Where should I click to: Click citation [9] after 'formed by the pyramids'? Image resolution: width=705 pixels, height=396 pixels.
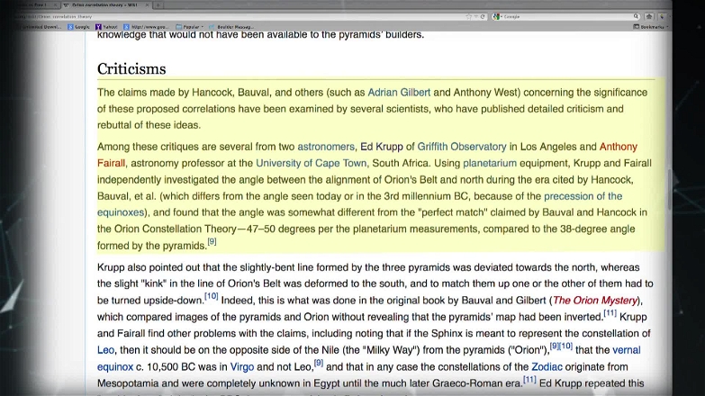212,242
